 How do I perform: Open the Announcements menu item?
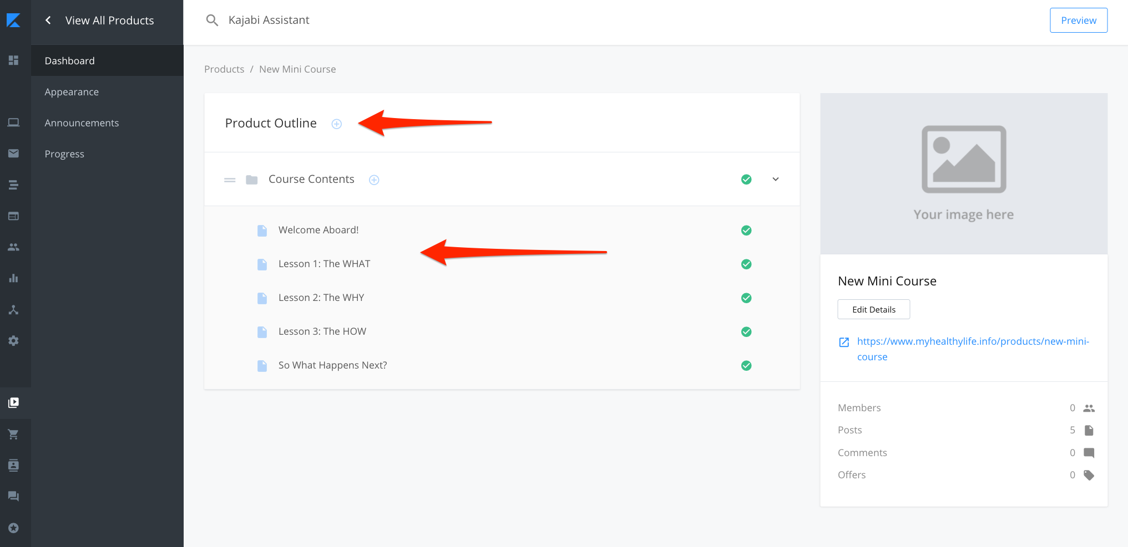coord(107,122)
